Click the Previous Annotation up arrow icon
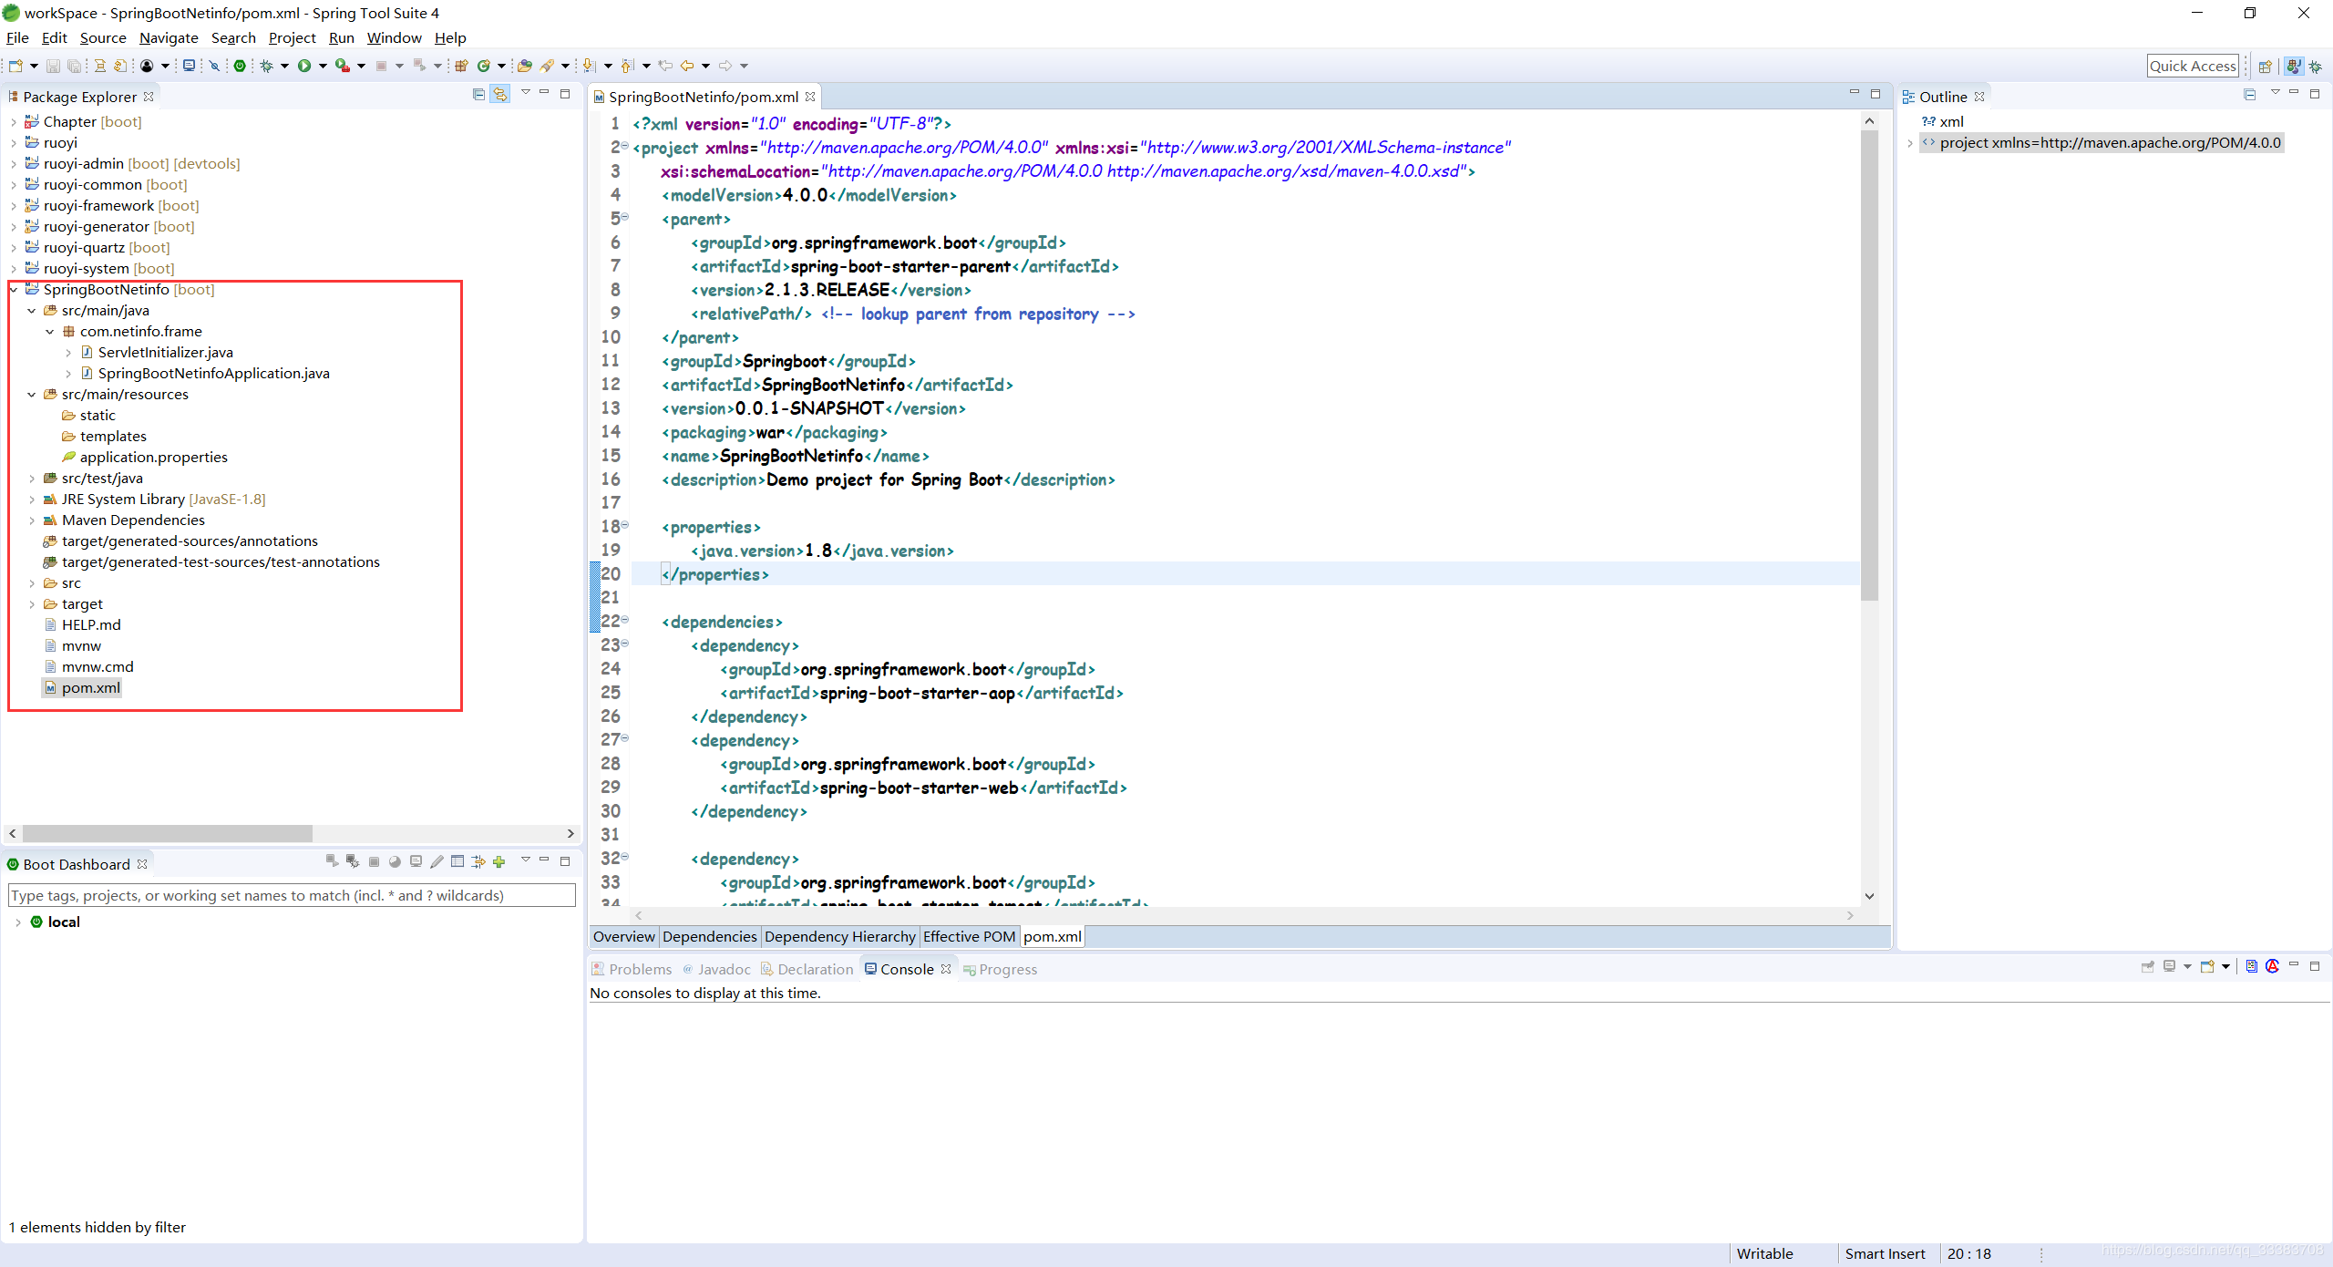This screenshot has height=1267, width=2333. (627, 66)
